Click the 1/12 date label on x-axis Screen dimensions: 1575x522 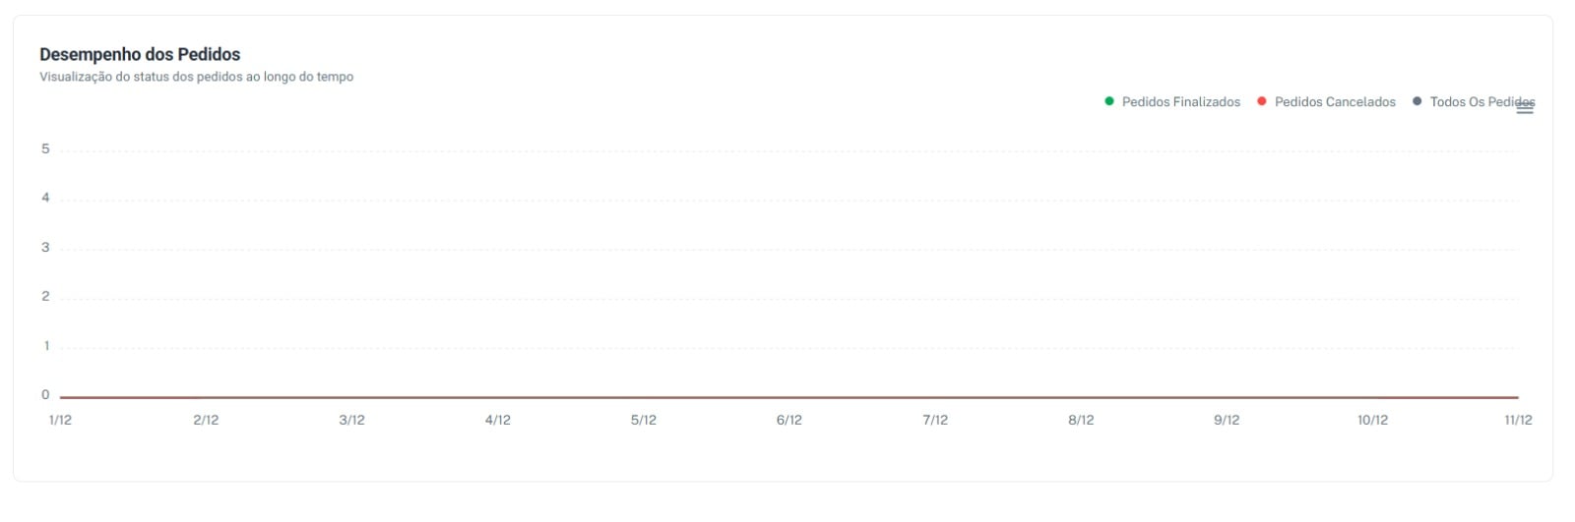pyautogui.click(x=60, y=420)
